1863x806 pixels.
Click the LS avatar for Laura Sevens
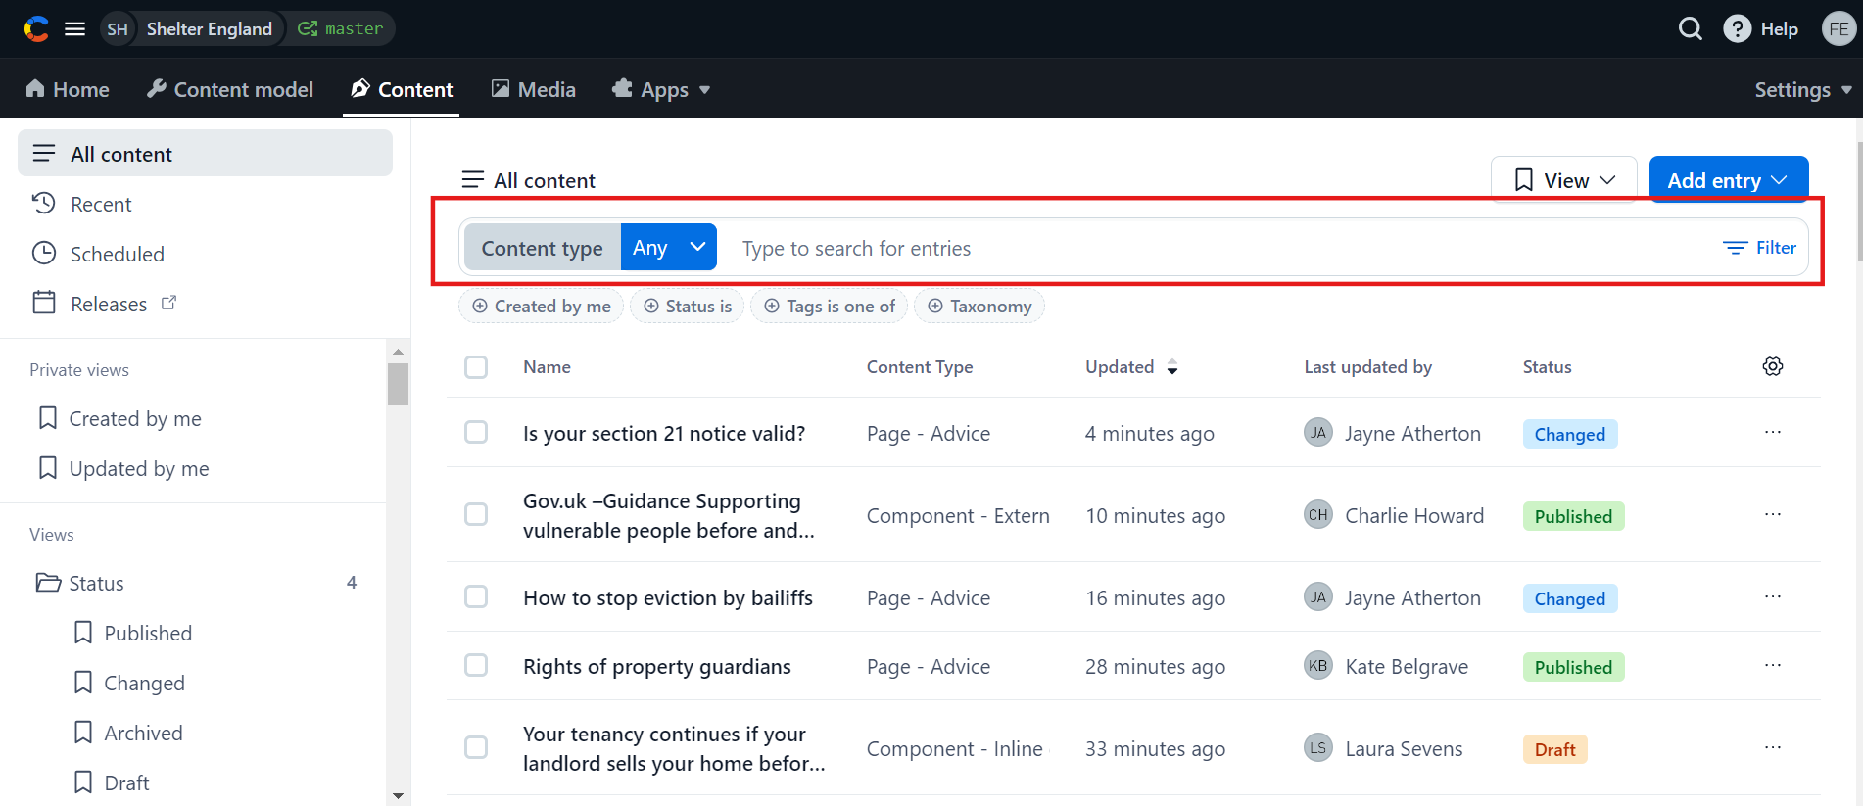(x=1318, y=747)
